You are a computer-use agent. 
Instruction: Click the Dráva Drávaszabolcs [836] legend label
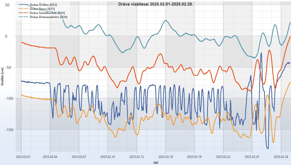click(48, 17)
